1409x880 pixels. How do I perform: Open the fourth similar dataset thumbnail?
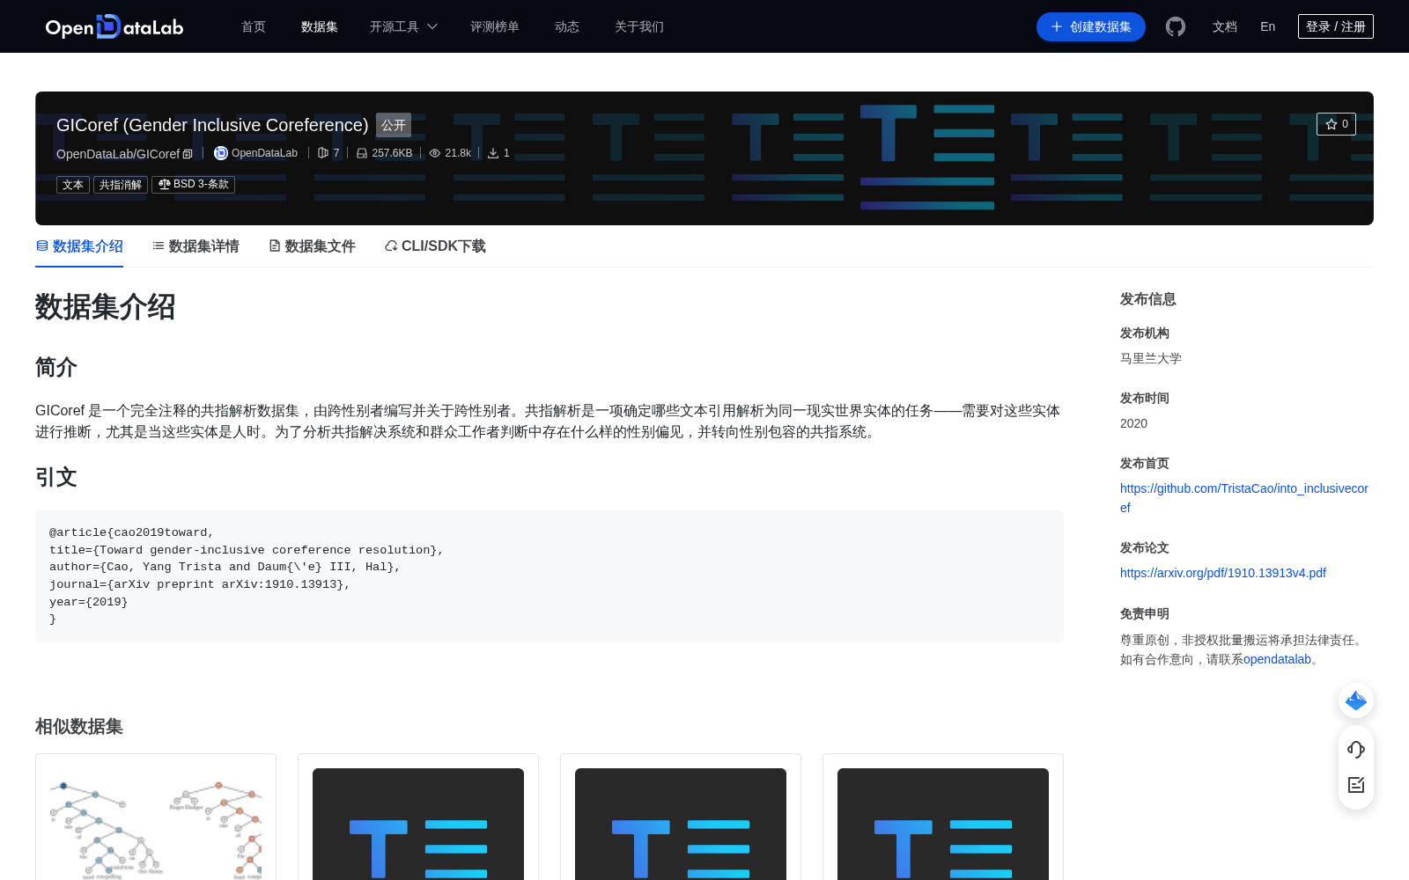[x=943, y=824]
